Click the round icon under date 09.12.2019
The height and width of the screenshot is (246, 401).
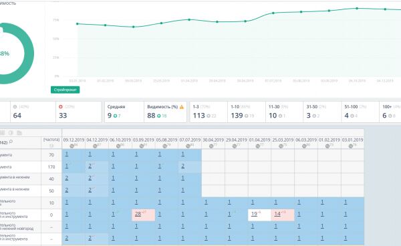[x=72, y=146]
